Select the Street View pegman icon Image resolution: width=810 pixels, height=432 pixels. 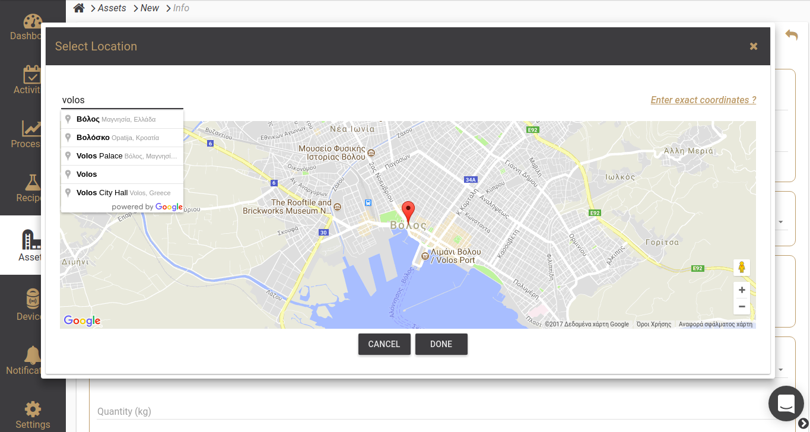[741, 268]
